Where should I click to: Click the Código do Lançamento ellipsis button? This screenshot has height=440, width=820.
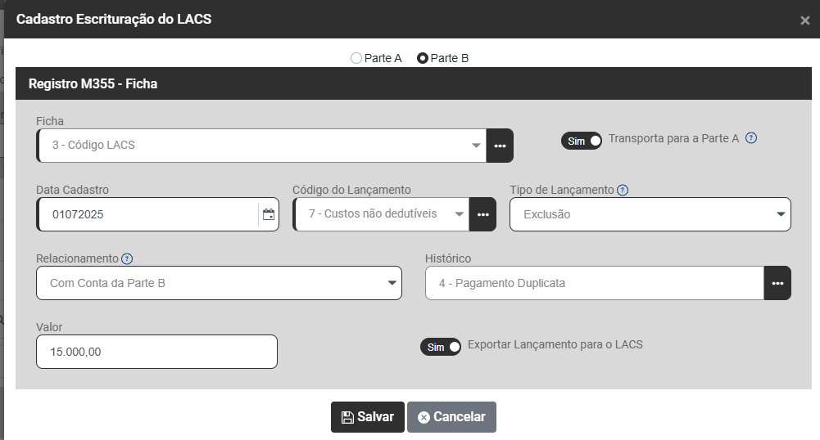(x=482, y=214)
